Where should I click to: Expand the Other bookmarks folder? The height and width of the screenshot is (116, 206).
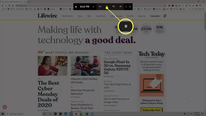click(x=198, y=9)
